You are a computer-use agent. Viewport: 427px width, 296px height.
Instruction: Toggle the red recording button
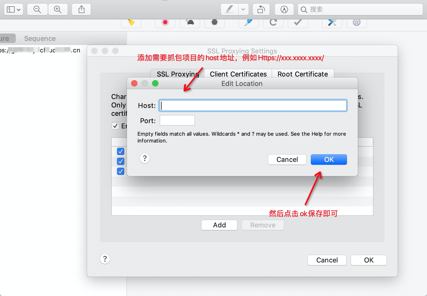[165, 23]
